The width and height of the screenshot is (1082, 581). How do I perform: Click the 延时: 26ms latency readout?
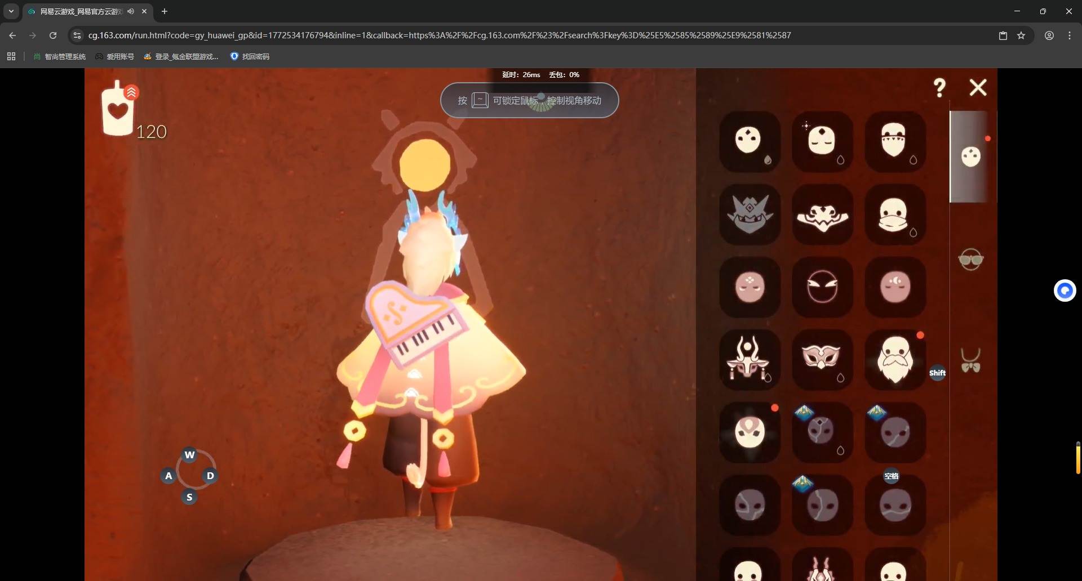tap(521, 75)
